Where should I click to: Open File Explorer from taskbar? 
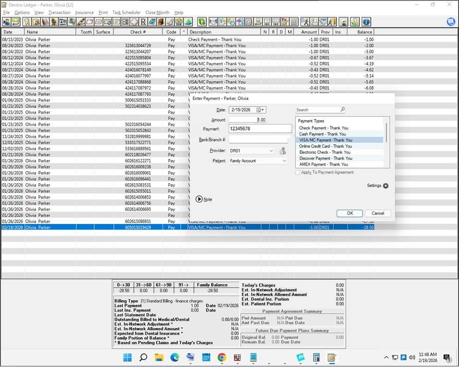pos(159,357)
